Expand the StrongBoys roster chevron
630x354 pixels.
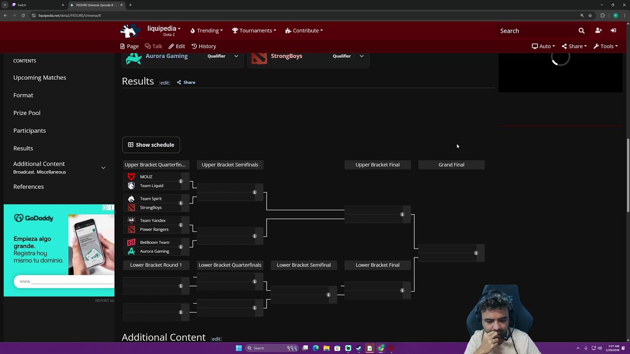361,56
